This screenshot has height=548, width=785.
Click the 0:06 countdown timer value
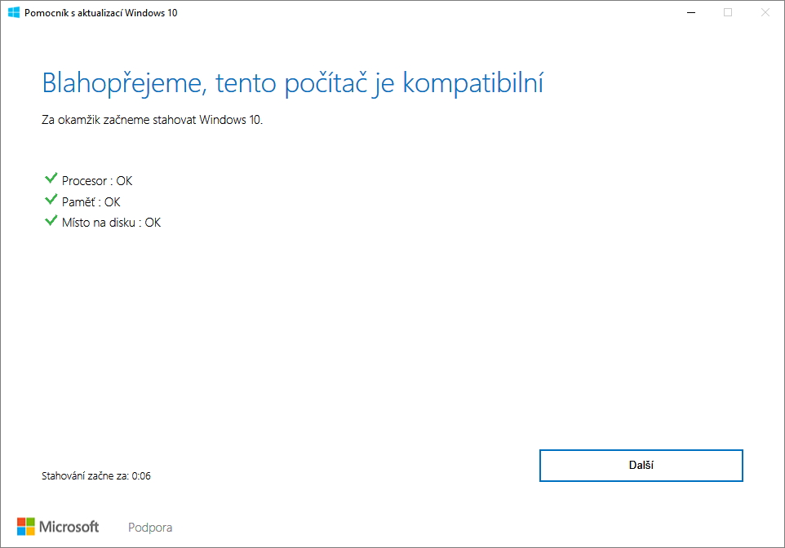pyautogui.click(x=141, y=475)
